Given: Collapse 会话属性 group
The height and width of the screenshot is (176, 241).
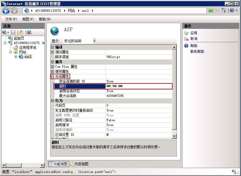Looking at the screenshot, I should [x=52, y=76].
